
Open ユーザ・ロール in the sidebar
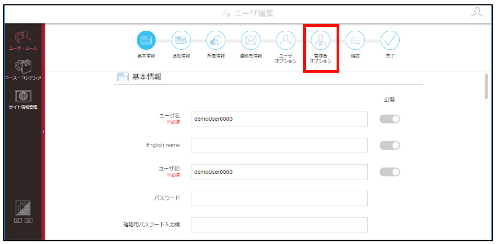(23, 40)
